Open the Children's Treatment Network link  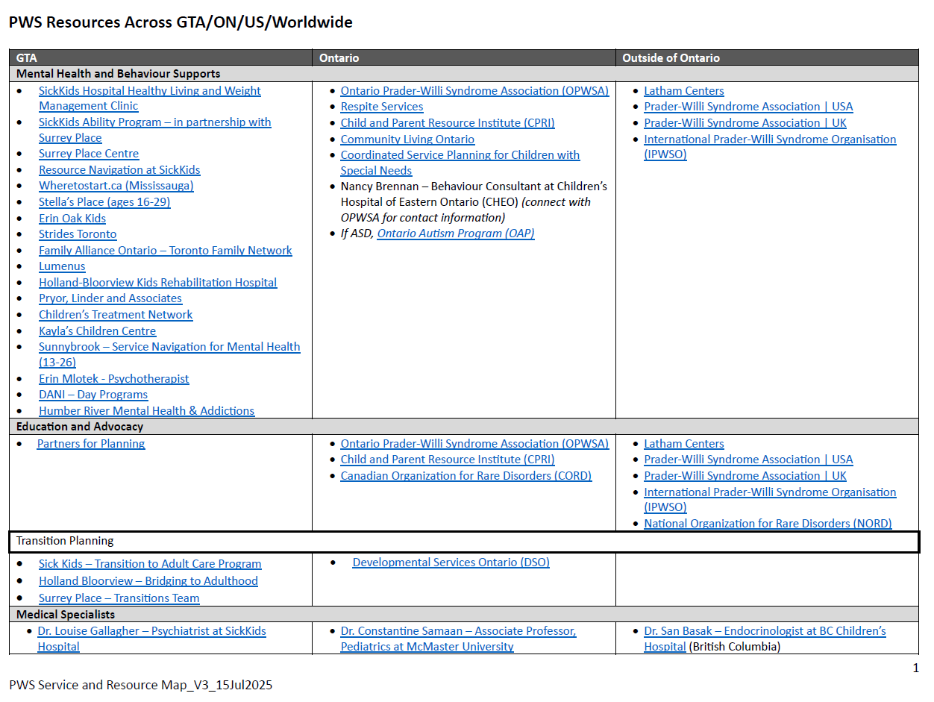(x=116, y=315)
